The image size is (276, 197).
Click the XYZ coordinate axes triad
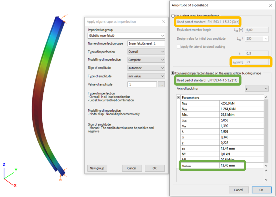[10, 174]
